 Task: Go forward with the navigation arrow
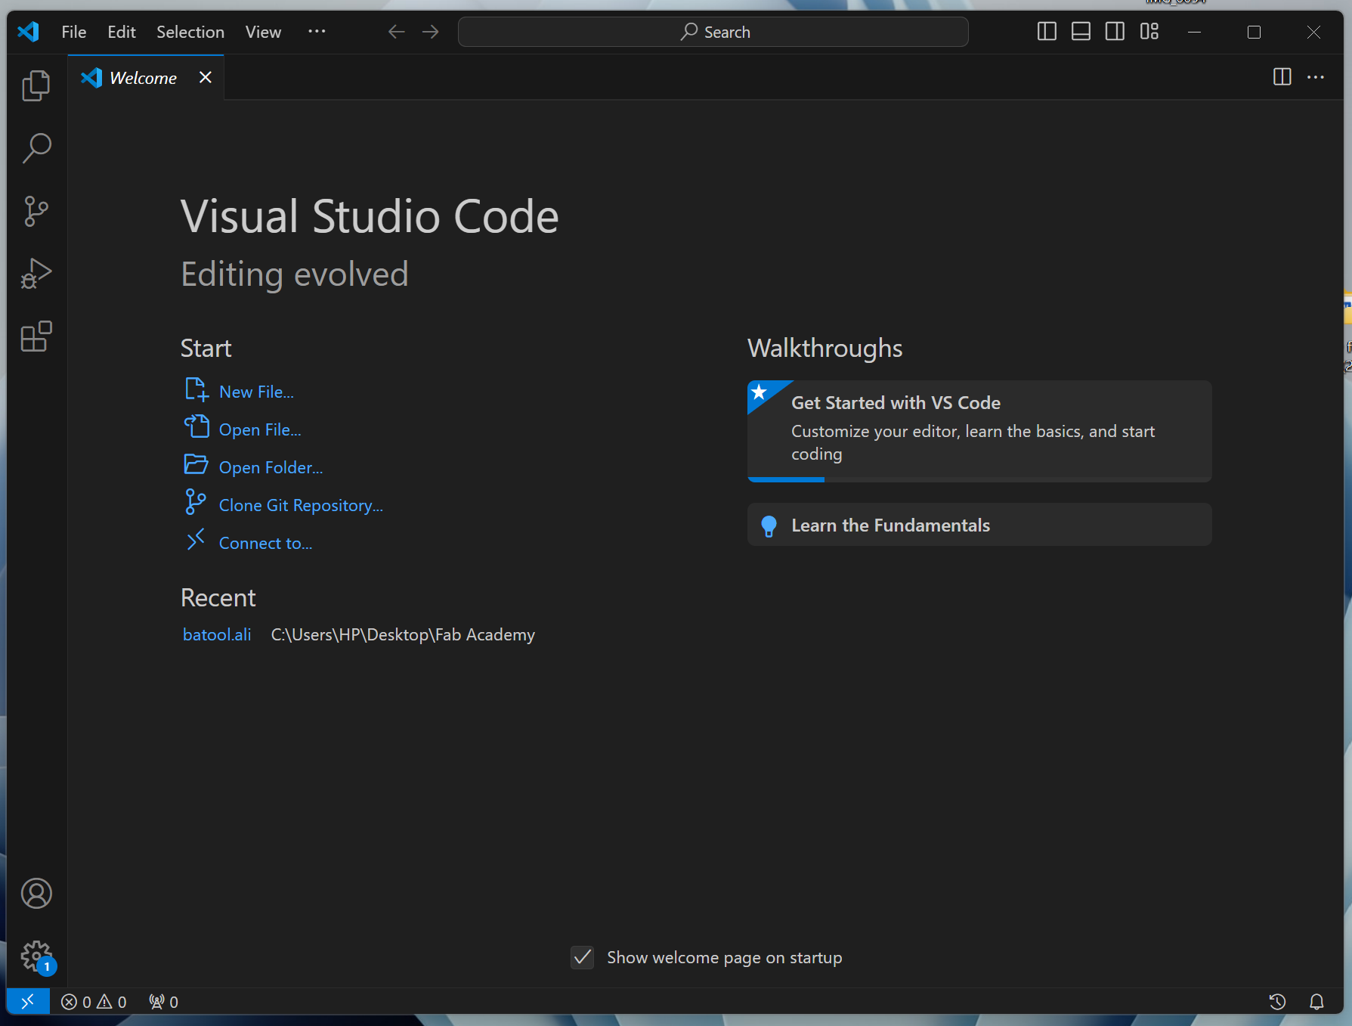[431, 32]
